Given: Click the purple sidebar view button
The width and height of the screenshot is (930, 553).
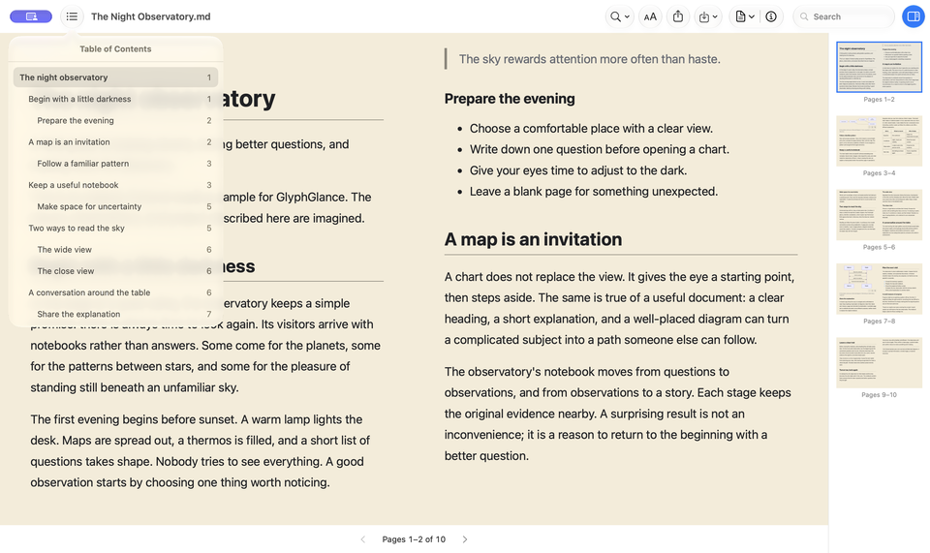Looking at the screenshot, I should (x=31, y=16).
